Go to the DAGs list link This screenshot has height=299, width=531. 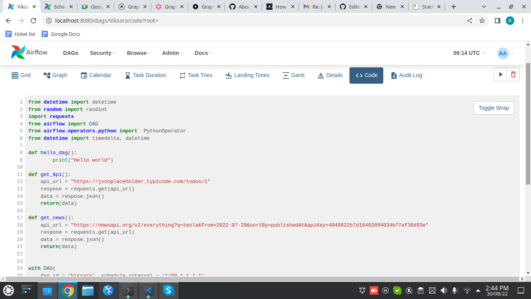[x=71, y=53]
